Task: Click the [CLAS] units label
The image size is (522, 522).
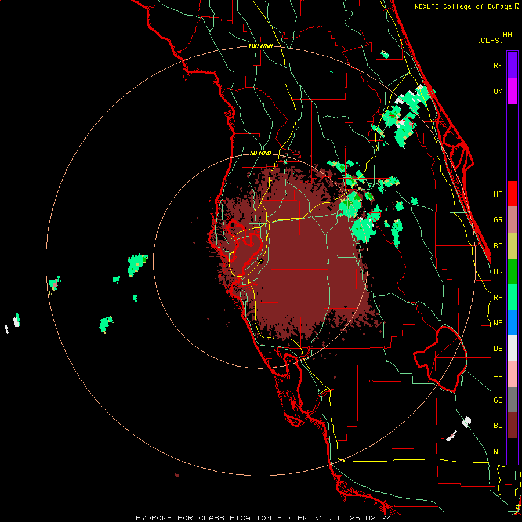Action: (x=490, y=41)
